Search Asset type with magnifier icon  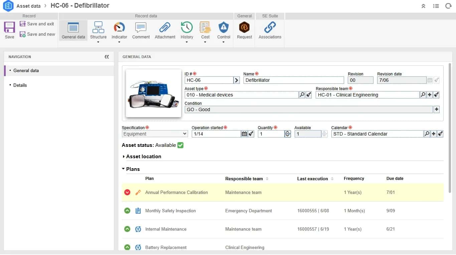pyautogui.click(x=302, y=95)
